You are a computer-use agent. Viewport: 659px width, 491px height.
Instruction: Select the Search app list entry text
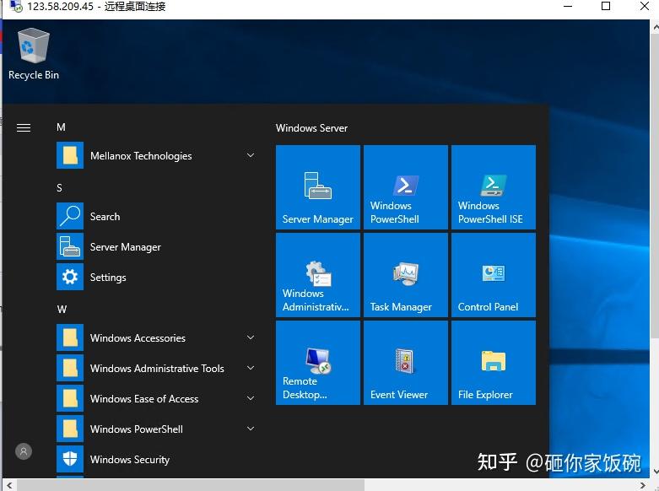coord(105,217)
